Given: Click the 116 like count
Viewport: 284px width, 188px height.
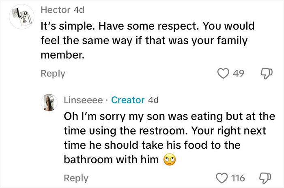Looking at the screenshot, I should pyautogui.click(x=237, y=178).
